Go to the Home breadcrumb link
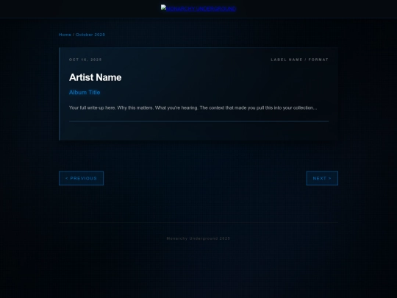The image size is (397, 298). point(65,35)
